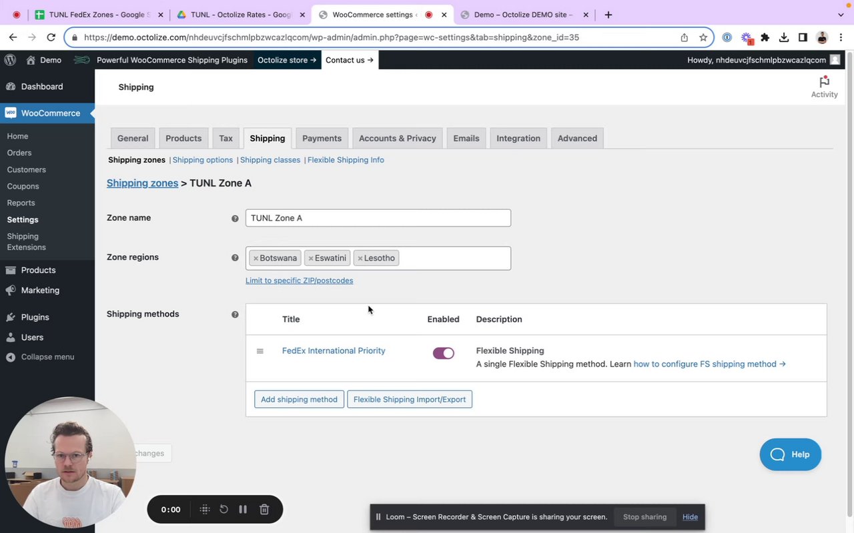The image size is (854, 533).
Task: Click the Loom drag grip icon
Action: coord(205,509)
